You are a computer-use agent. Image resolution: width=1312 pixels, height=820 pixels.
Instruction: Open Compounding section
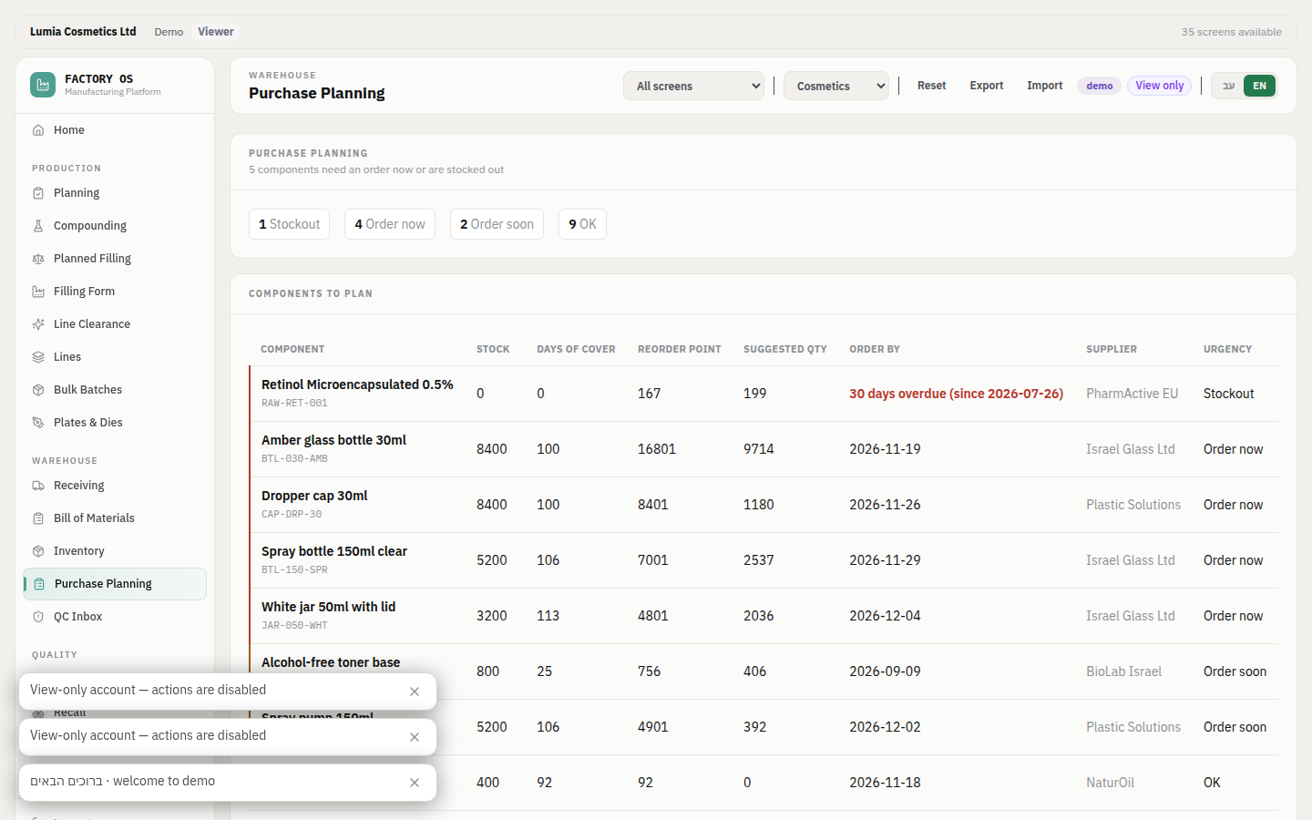[115, 226]
